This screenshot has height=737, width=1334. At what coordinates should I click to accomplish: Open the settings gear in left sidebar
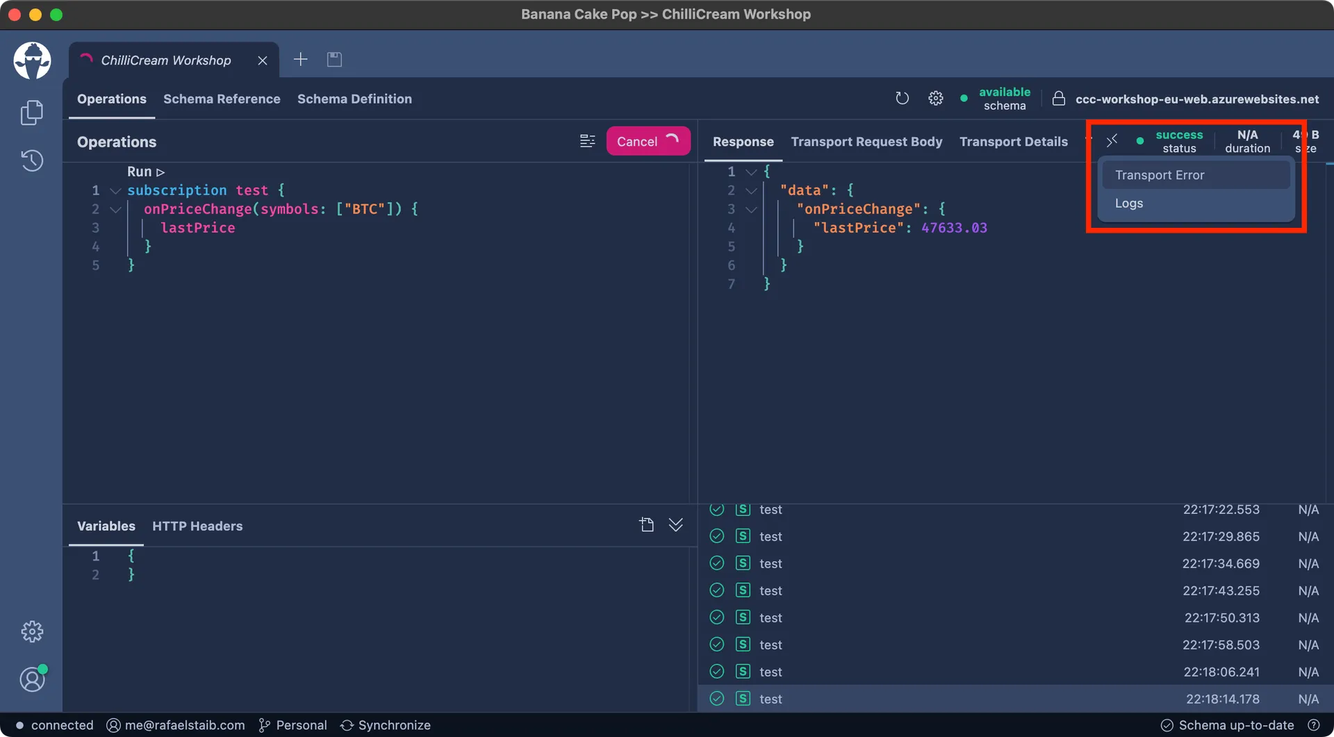click(x=32, y=631)
